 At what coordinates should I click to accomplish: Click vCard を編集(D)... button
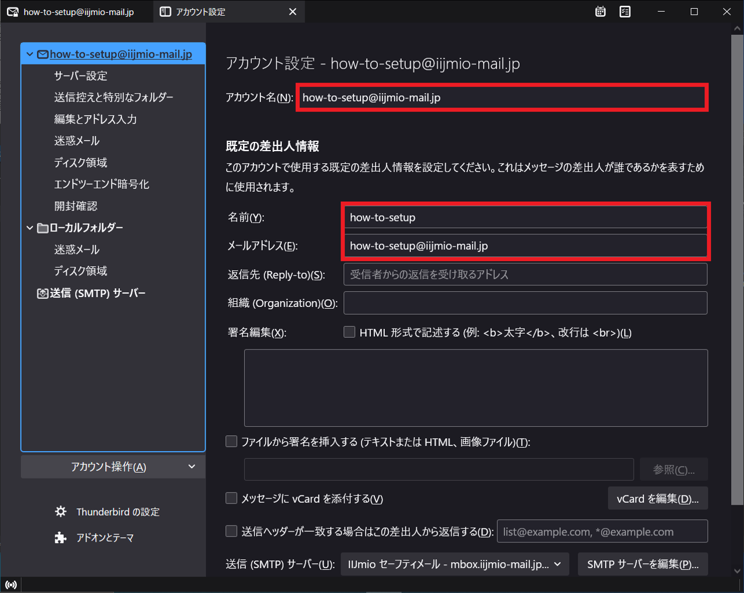tap(658, 499)
